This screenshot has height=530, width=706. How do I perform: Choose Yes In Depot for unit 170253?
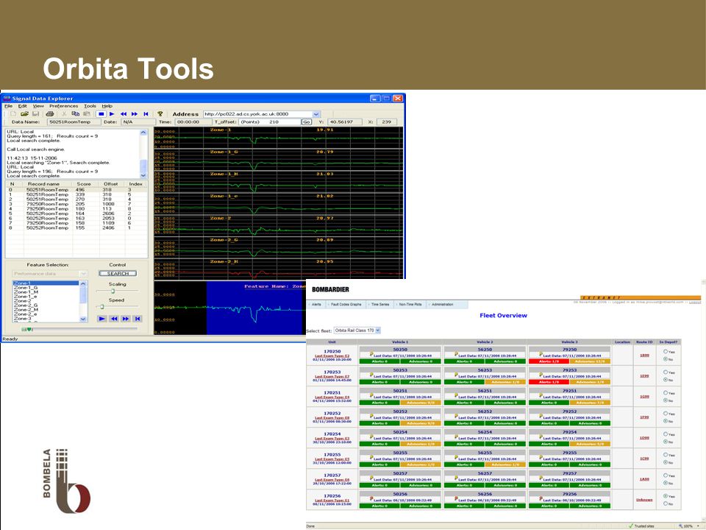point(666,372)
